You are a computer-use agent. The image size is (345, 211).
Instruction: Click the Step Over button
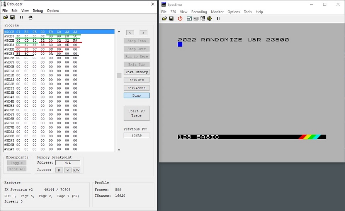[136, 49]
